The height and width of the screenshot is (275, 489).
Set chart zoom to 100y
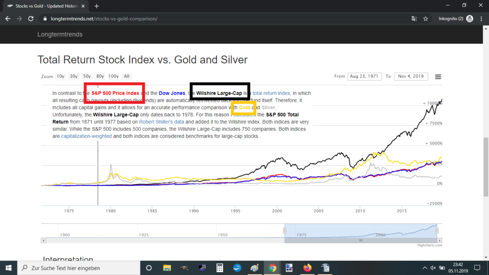click(x=113, y=76)
